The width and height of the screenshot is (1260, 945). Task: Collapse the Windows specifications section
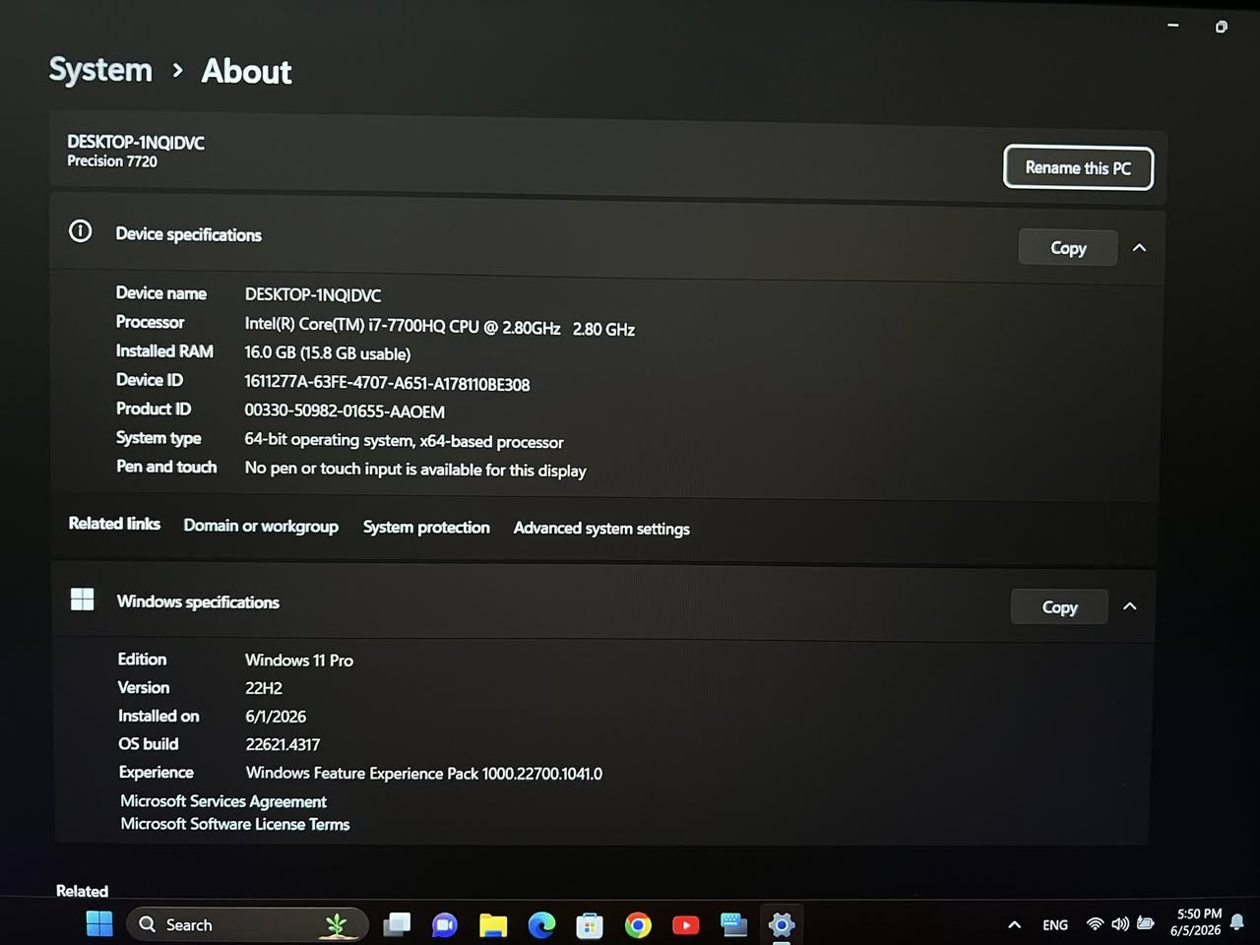pyautogui.click(x=1130, y=606)
